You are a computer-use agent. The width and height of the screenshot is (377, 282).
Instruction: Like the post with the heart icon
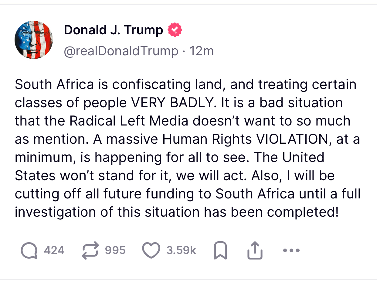tap(151, 251)
